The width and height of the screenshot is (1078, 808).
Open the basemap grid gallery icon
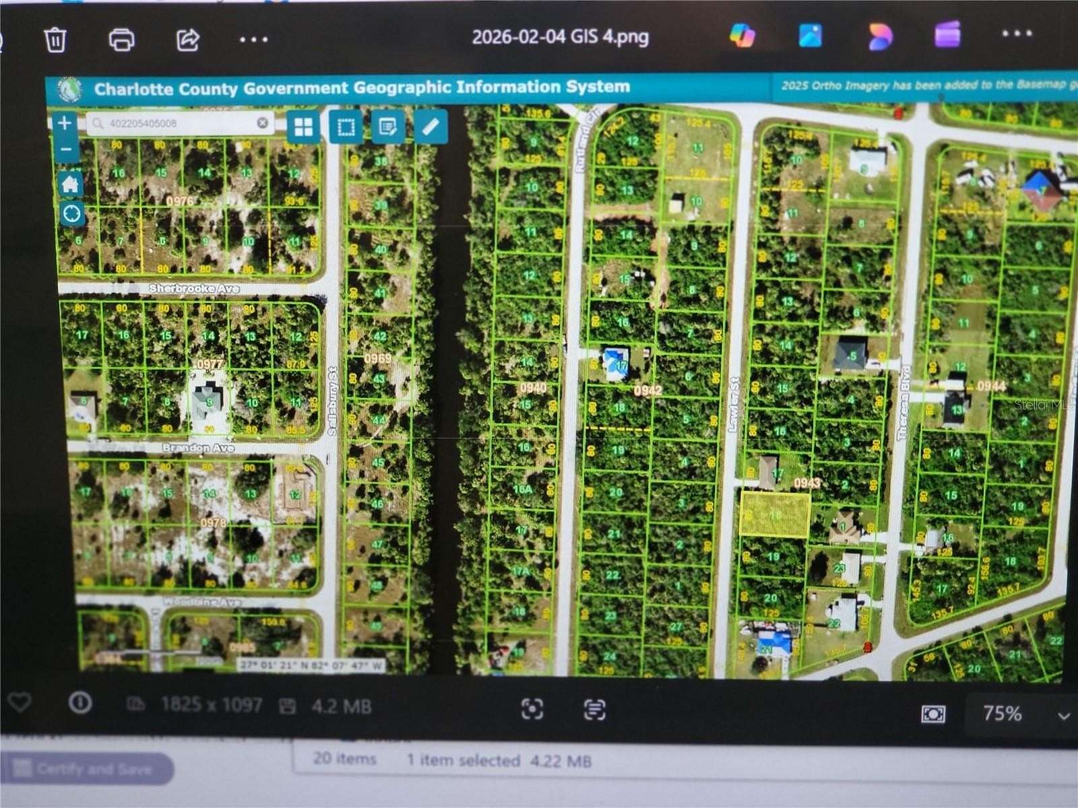pyautogui.click(x=303, y=126)
